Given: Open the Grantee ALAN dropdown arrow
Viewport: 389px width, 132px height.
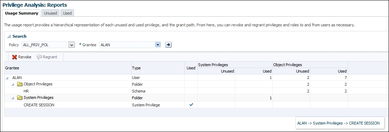Looking at the screenshot, I should [x=158, y=45].
